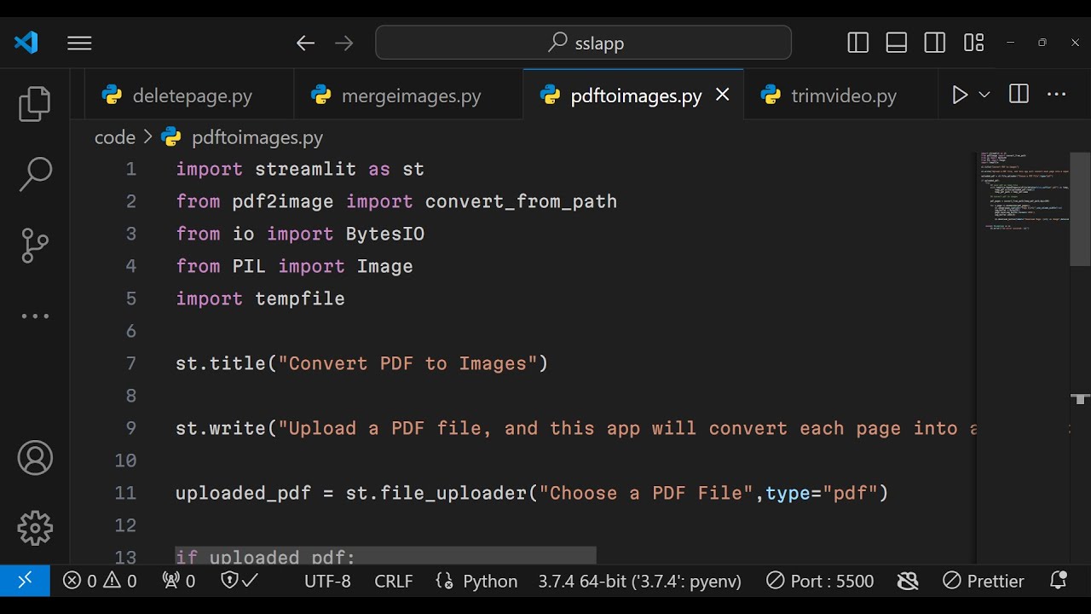Open the Explorer view in activity bar
The height and width of the screenshot is (614, 1091).
pyautogui.click(x=35, y=104)
